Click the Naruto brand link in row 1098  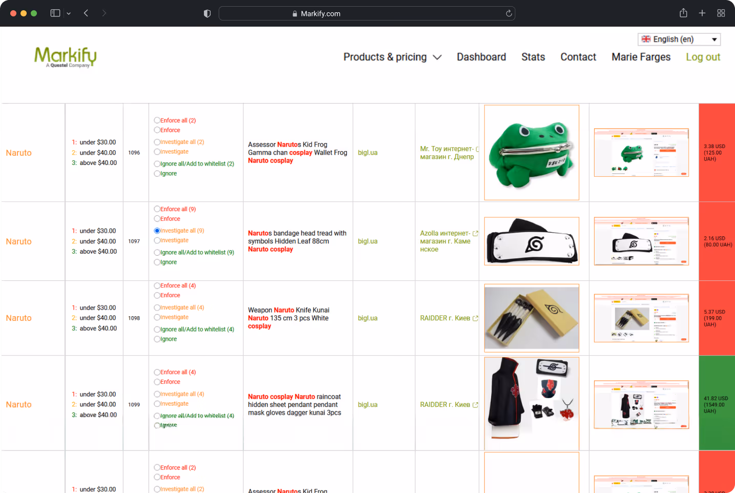click(19, 318)
